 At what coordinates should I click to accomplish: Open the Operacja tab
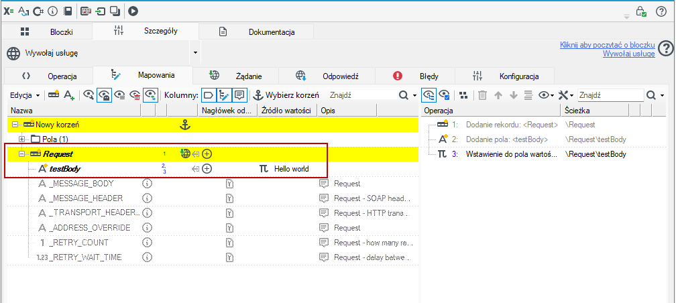click(49, 76)
